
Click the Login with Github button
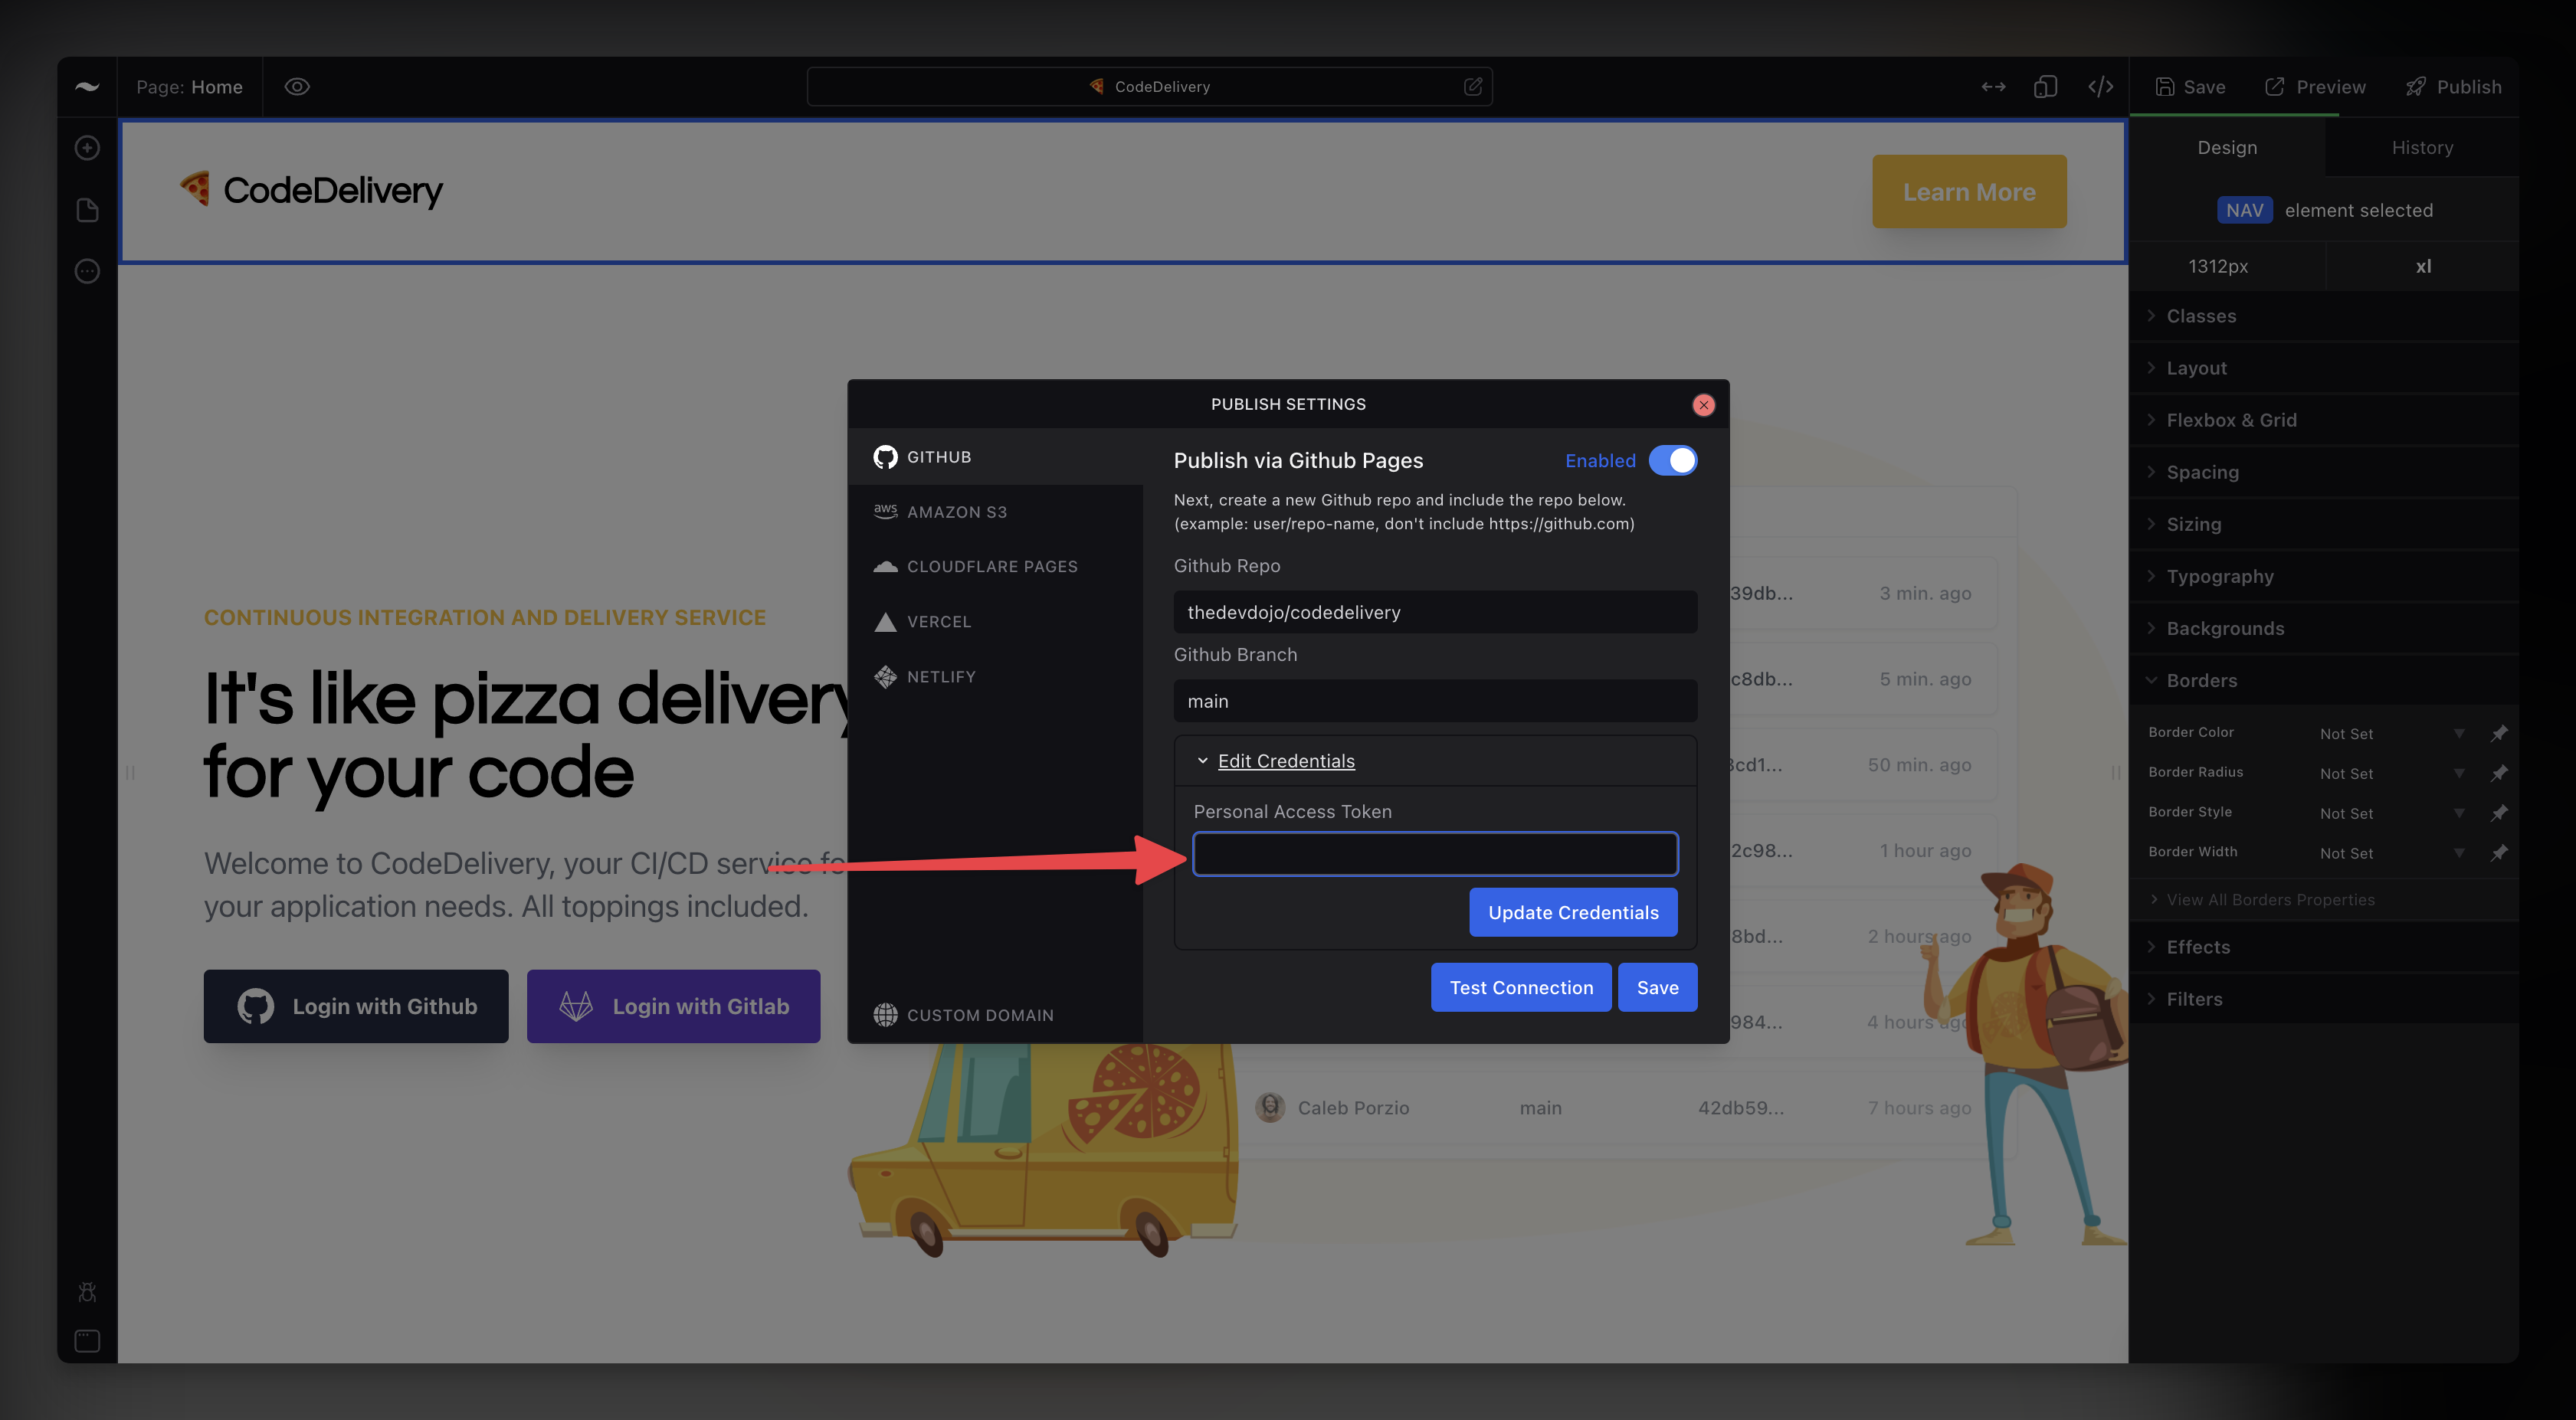click(x=356, y=1006)
